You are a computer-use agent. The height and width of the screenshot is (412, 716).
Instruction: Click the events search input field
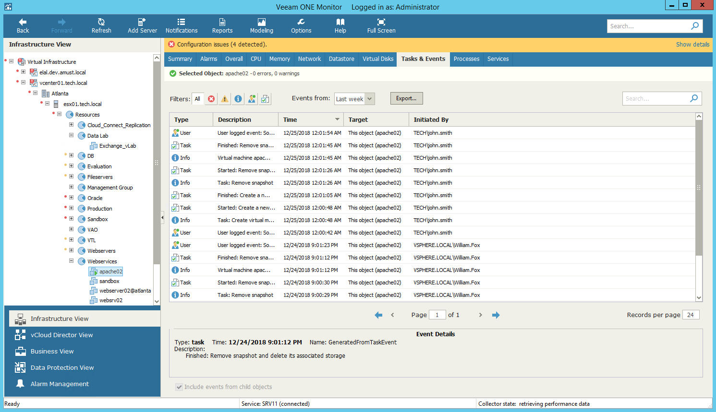coord(655,98)
